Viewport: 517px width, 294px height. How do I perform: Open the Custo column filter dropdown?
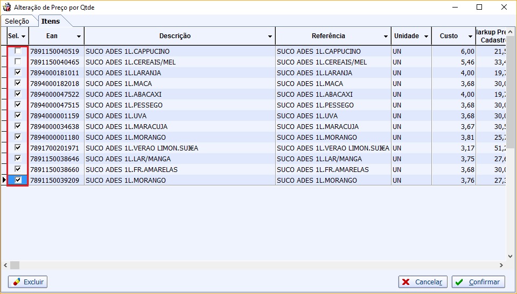[x=471, y=36]
